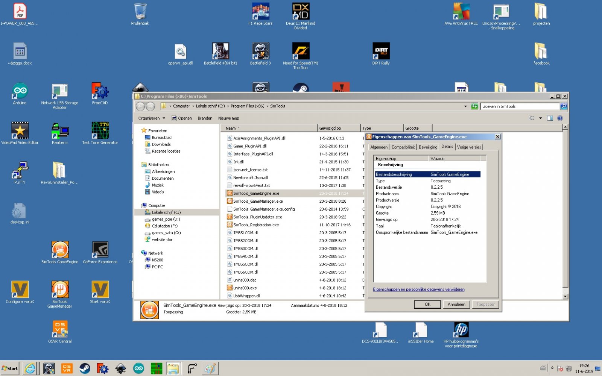
Task: Toggle the preview pane button in Explorer
Action: point(550,118)
